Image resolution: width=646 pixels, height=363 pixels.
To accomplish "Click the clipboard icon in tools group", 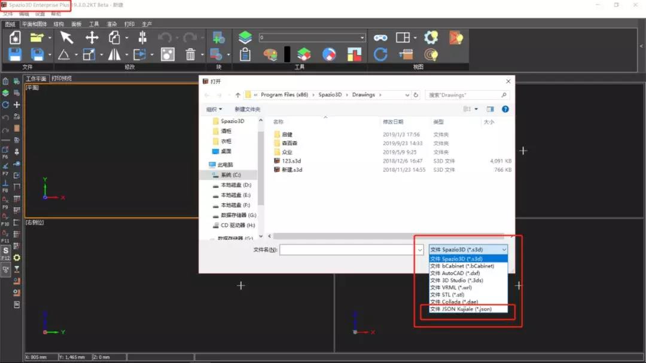I will [245, 54].
